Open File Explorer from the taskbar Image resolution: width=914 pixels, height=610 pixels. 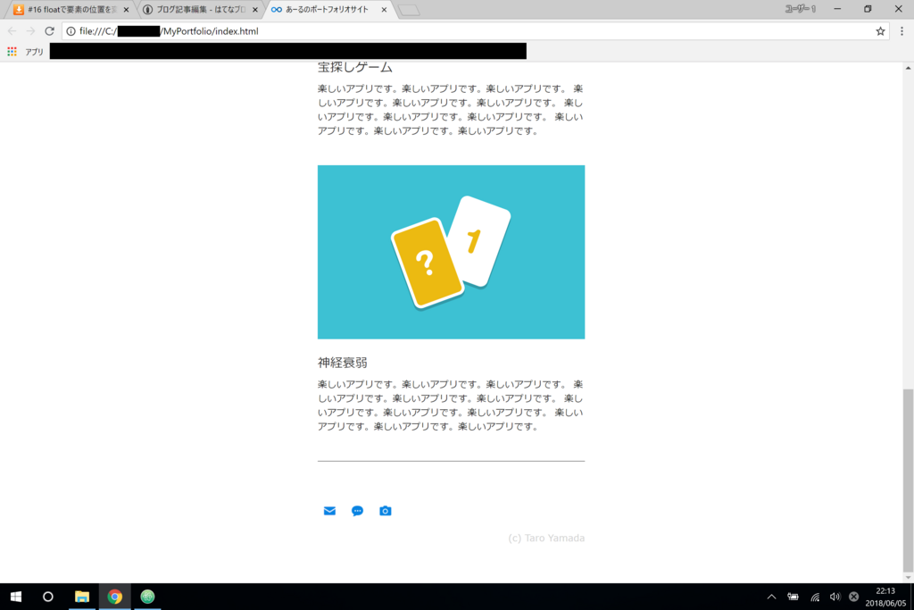[81, 597]
